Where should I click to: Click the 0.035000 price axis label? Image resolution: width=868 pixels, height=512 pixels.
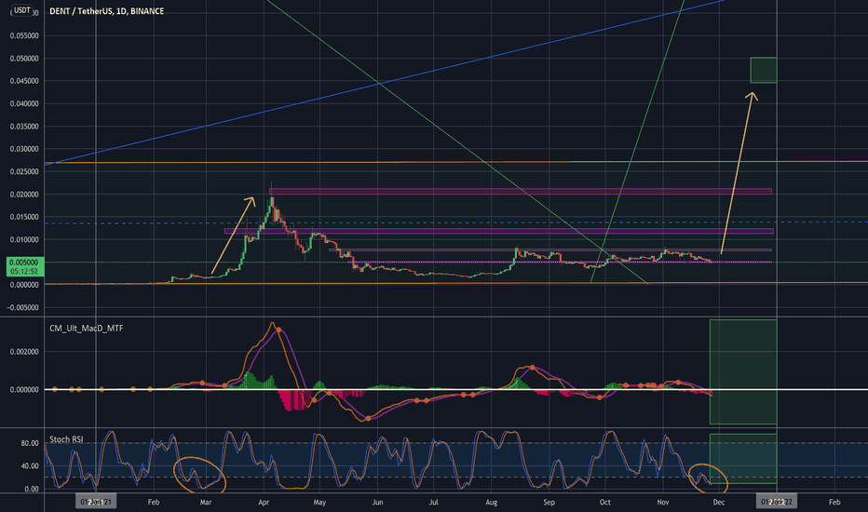pos(24,127)
